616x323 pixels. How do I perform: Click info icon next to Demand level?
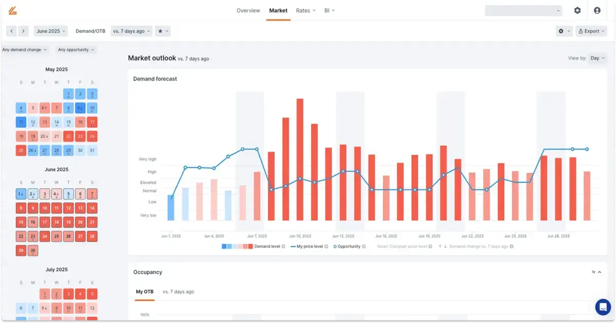point(283,247)
